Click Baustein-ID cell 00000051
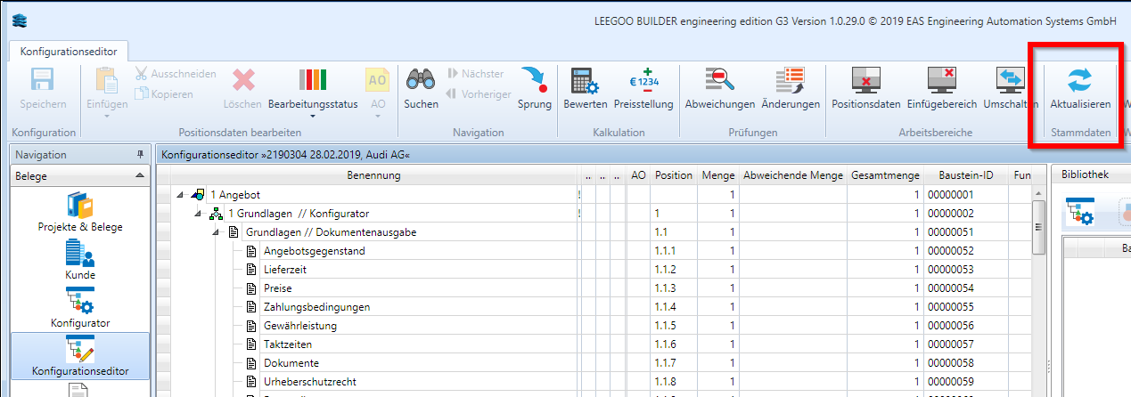Image resolution: width=1131 pixels, height=397 pixels. [966, 232]
